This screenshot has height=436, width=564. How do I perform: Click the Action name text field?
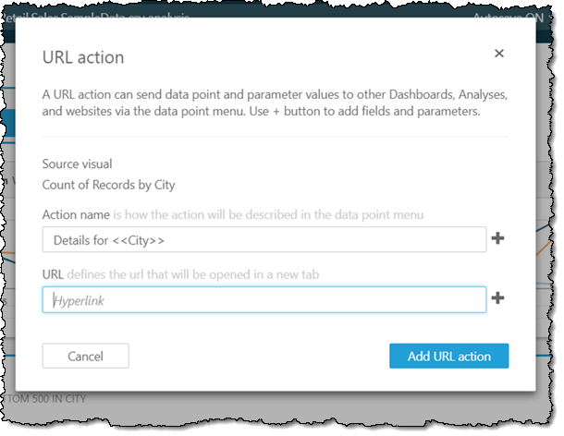pos(264,239)
